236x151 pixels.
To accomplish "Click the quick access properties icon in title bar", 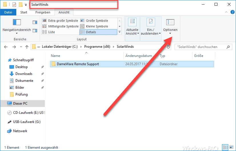I will 14,5.
